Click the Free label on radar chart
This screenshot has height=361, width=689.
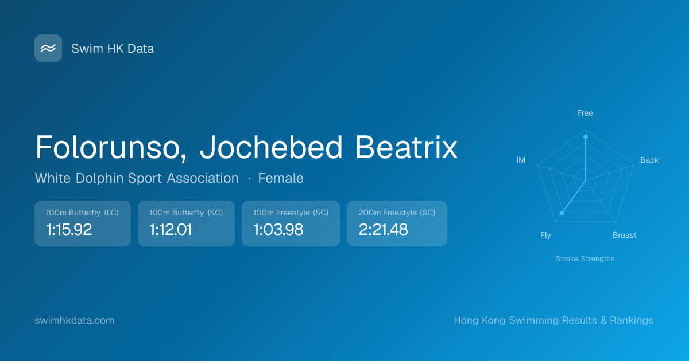[585, 113]
